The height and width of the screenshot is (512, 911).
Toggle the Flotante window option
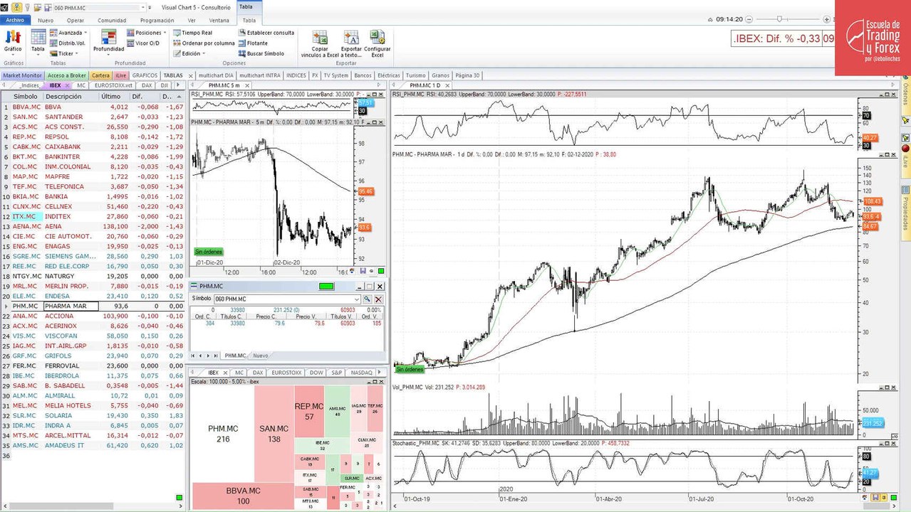pyautogui.click(x=253, y=43)
